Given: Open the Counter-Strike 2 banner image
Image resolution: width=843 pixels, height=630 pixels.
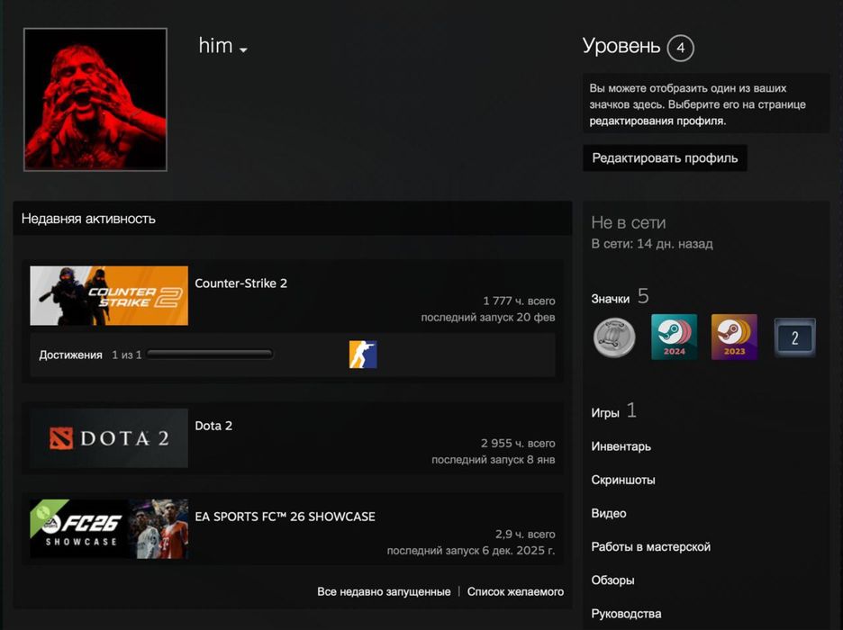Looking at the screenshot, I should tap(109, 295).
